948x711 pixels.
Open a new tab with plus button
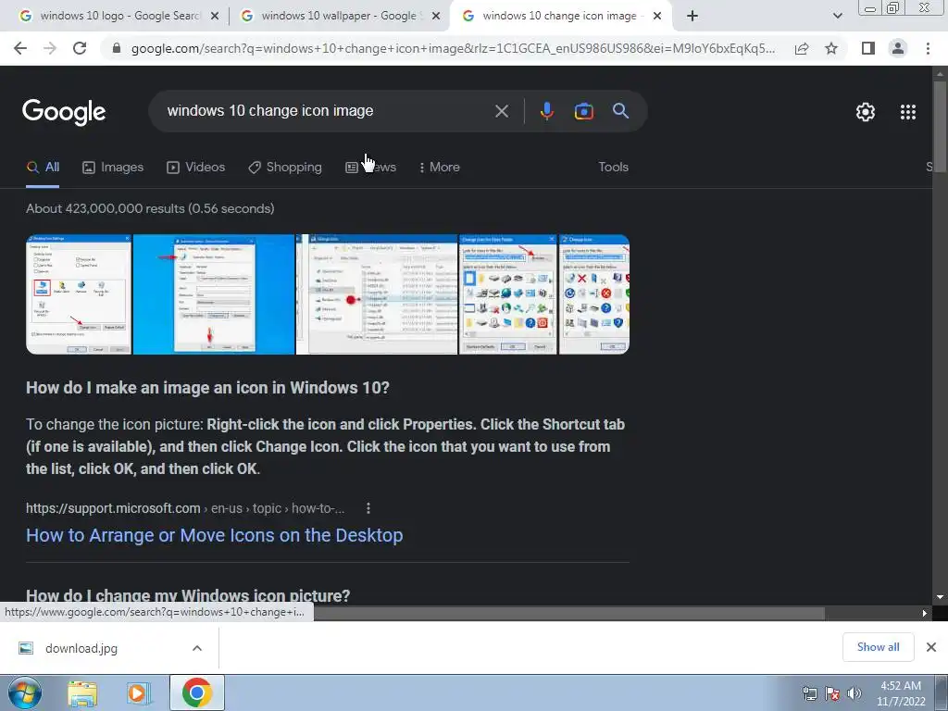coord(692,17)
